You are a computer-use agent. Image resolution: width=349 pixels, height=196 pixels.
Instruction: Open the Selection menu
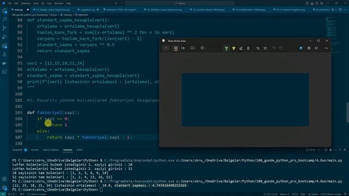pyautogui.click(x=26, y=3)
